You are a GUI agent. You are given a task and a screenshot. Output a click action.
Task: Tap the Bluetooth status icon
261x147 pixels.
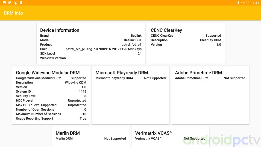click(x=238, y=3)
